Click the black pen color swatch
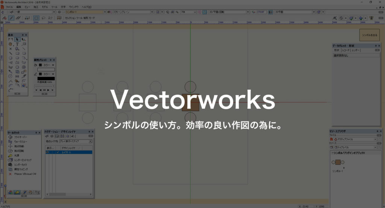The width and height of the screenshot is (385, 208). pyautogui.click(x=46, y=78)
